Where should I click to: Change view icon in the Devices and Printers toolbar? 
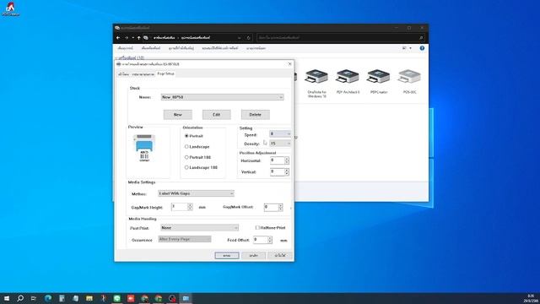point(404,48)
